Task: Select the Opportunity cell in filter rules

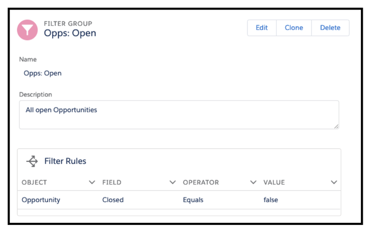Action: click(x=41, y=200)
